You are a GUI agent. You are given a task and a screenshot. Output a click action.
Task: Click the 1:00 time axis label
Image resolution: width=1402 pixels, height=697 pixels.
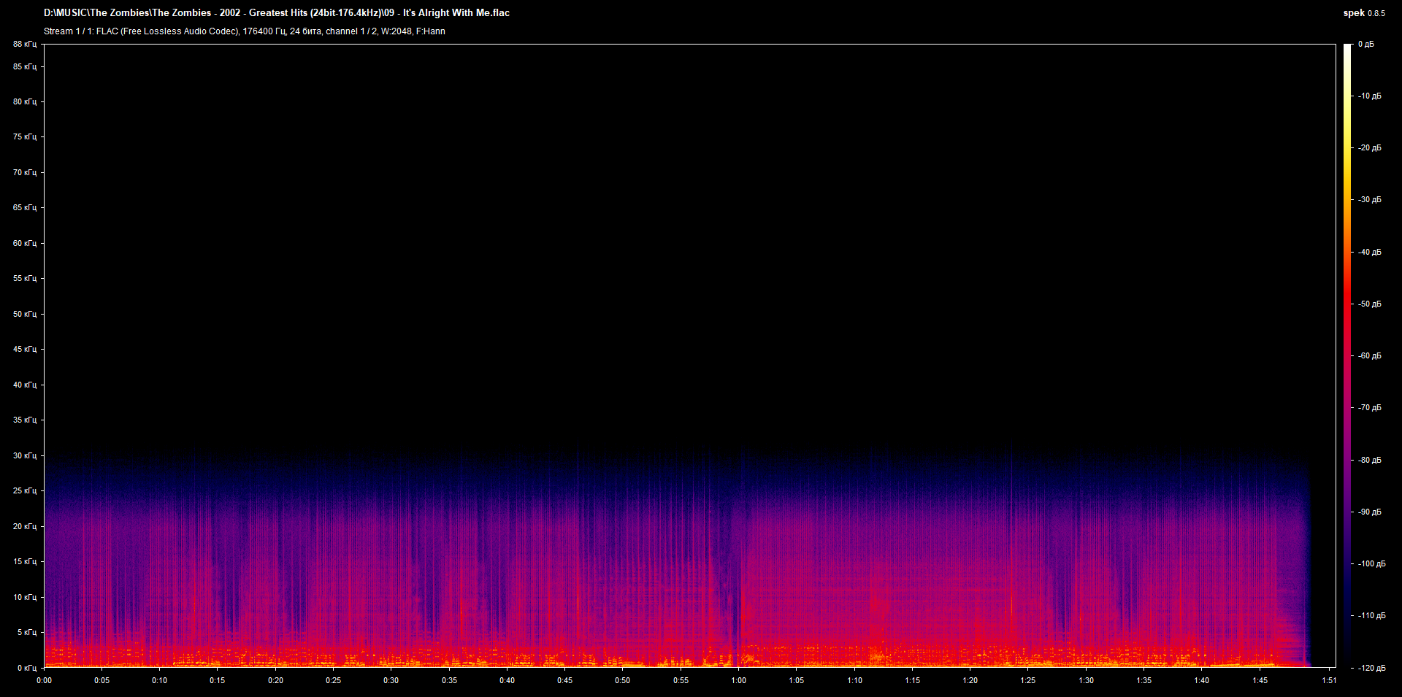[x=739, y=680]
